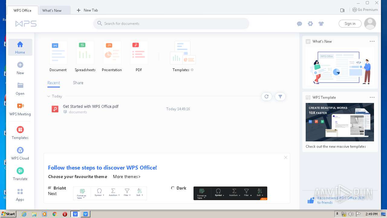Open the More themes link
Image resolution: width=387 pixels, height=218 pixels.
(127, 177)
